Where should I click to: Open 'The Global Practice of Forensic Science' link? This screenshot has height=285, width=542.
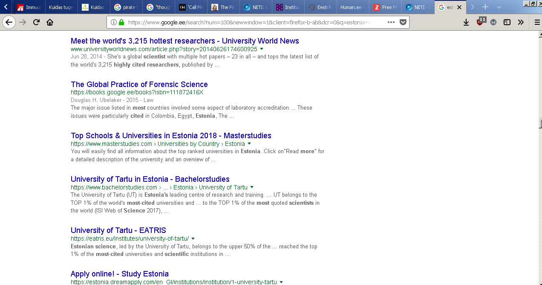[x=139, y=84]
